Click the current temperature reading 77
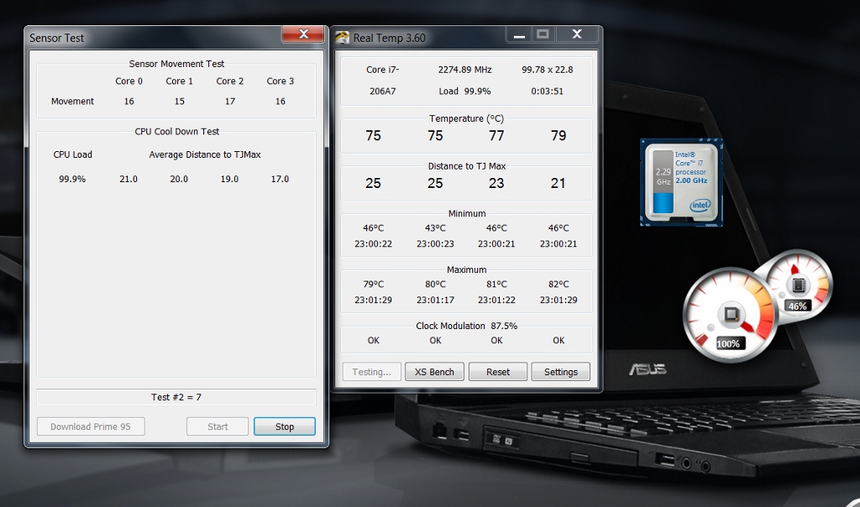 tap(496, 135)
